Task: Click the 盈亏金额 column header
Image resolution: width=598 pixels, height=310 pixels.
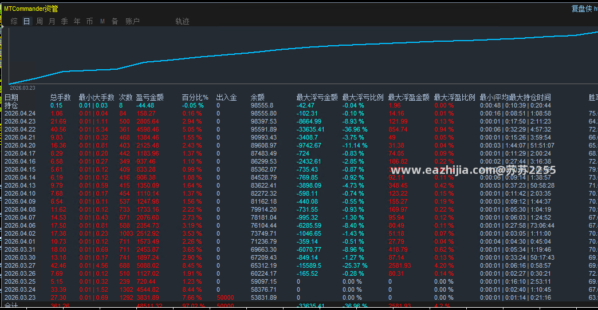Action: [x=150, y=97]
